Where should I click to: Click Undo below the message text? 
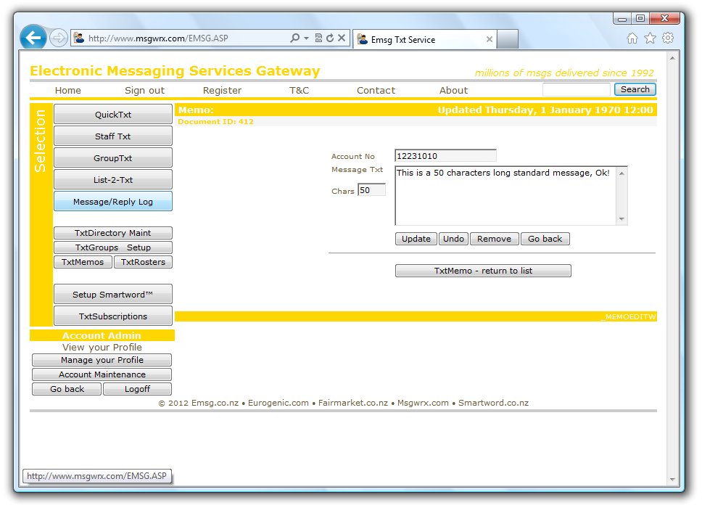click(x=453, y=238)
